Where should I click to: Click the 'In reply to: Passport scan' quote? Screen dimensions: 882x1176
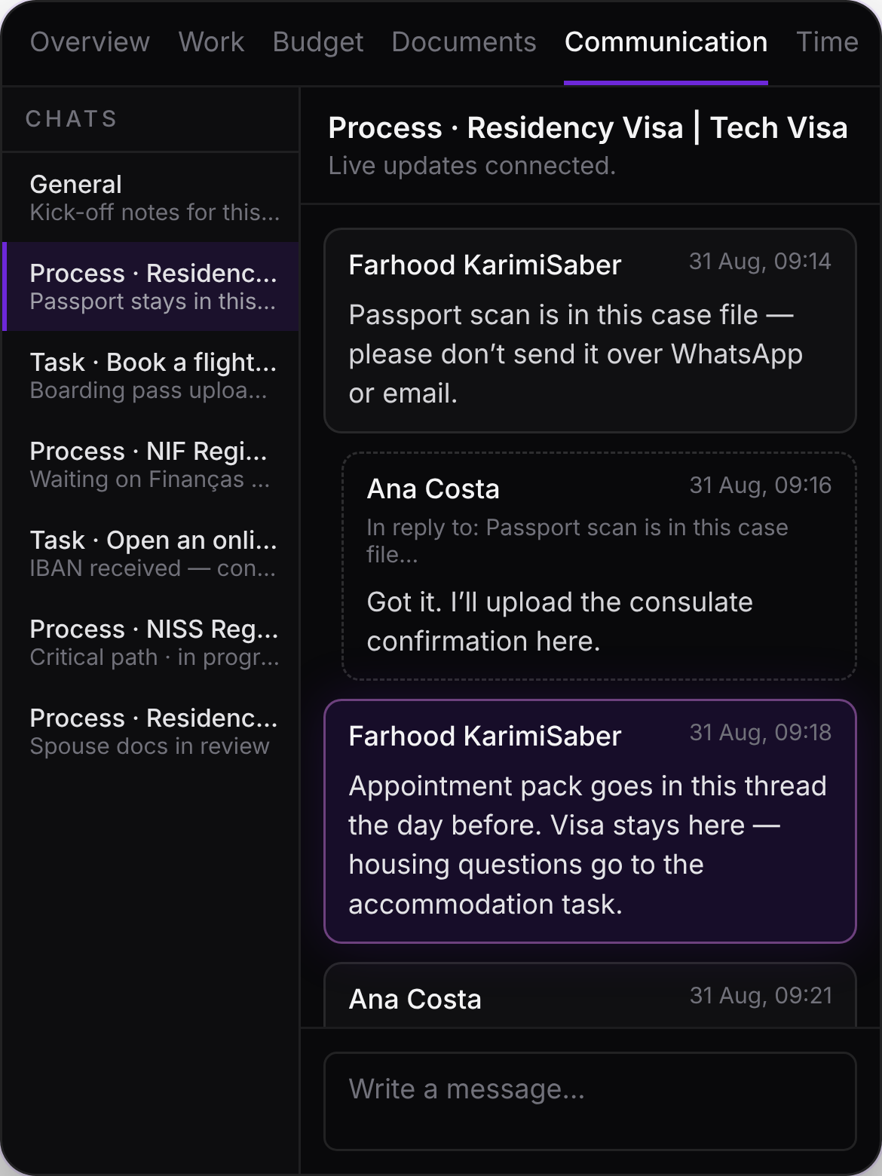point(577,541)
